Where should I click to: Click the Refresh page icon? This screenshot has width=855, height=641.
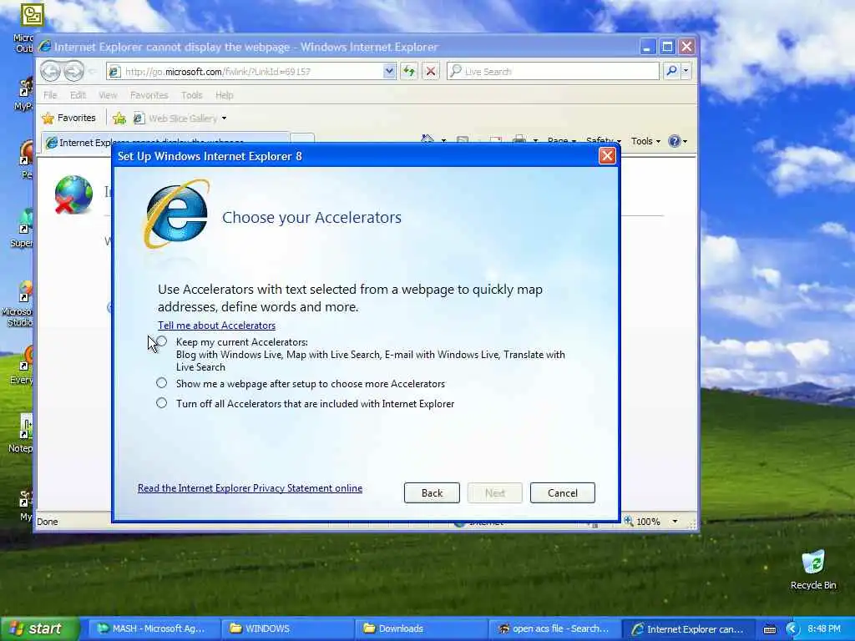(x=409, y=72)
